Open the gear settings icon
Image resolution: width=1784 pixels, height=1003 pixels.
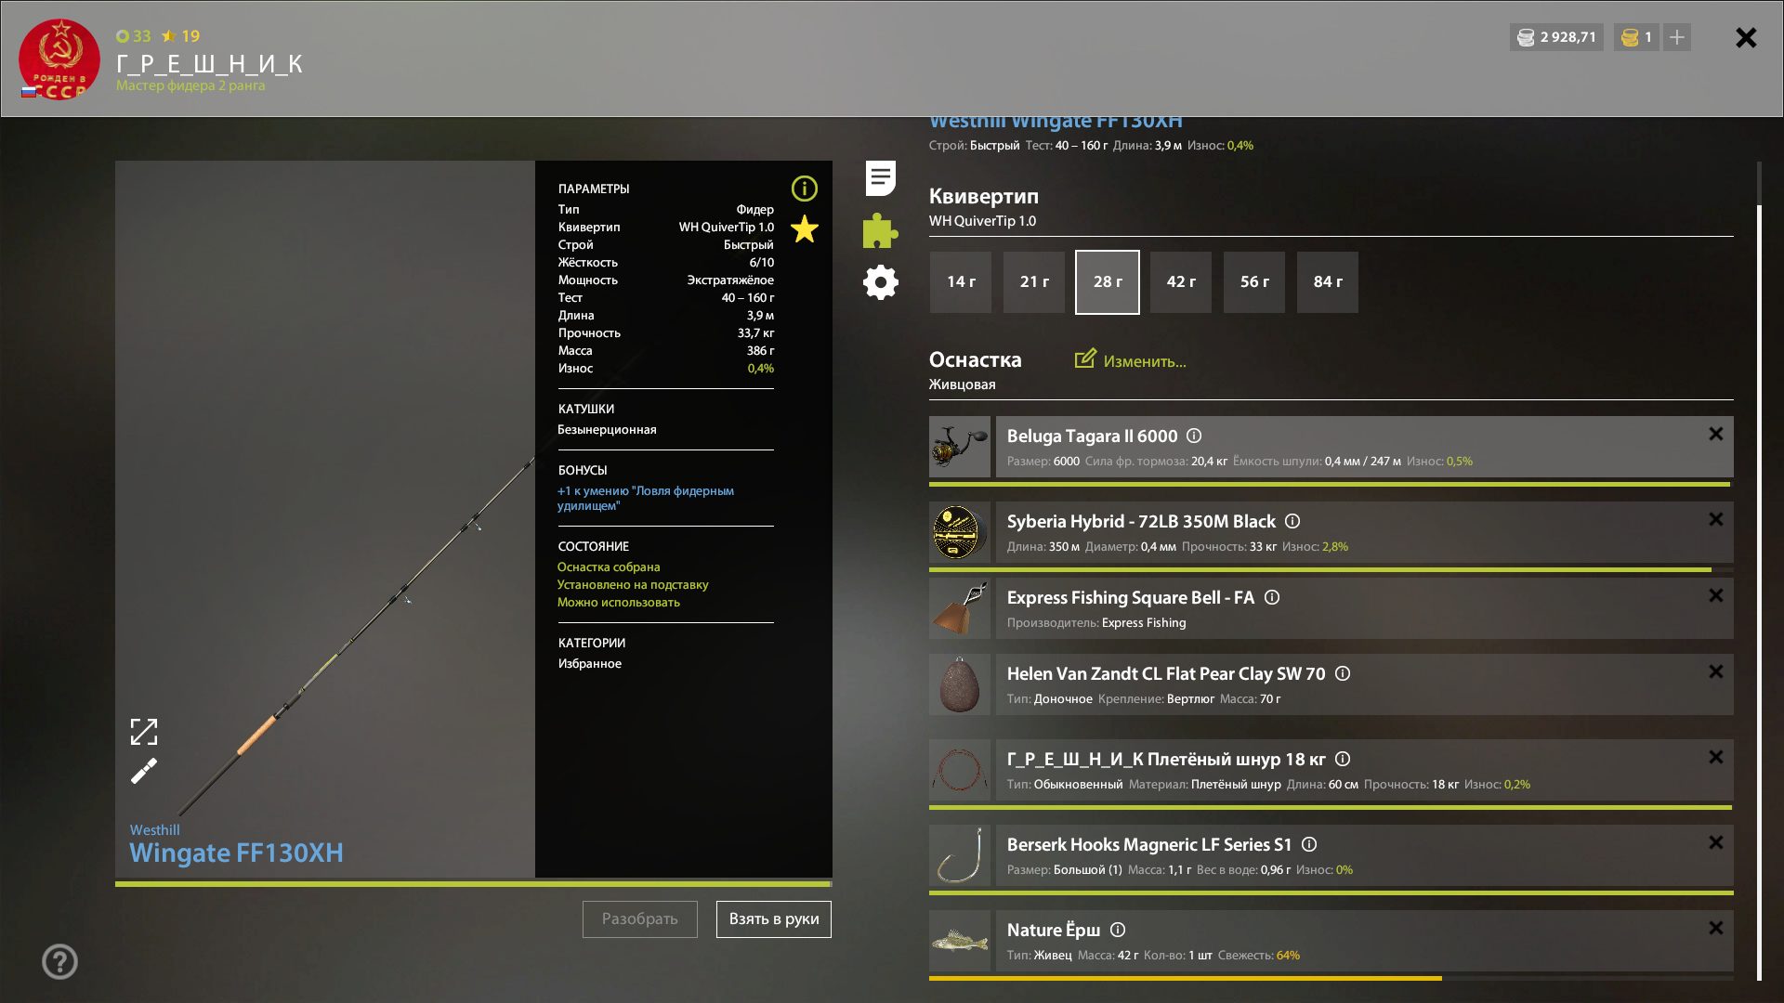coord(880,282)
